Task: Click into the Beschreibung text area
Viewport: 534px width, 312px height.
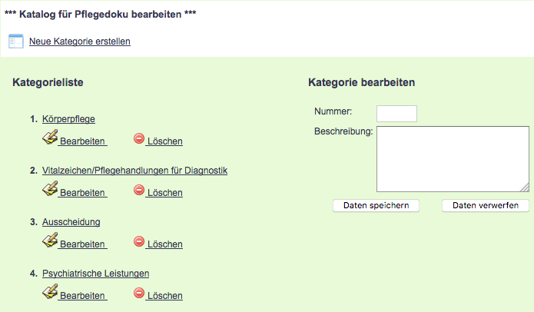Action: (453, 159)
